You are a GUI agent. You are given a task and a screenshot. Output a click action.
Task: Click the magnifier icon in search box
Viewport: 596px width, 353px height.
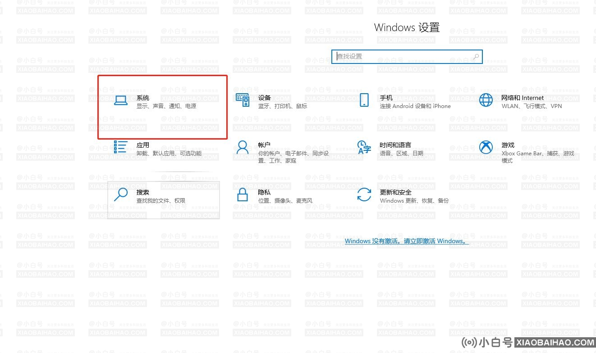click(476, 56)
